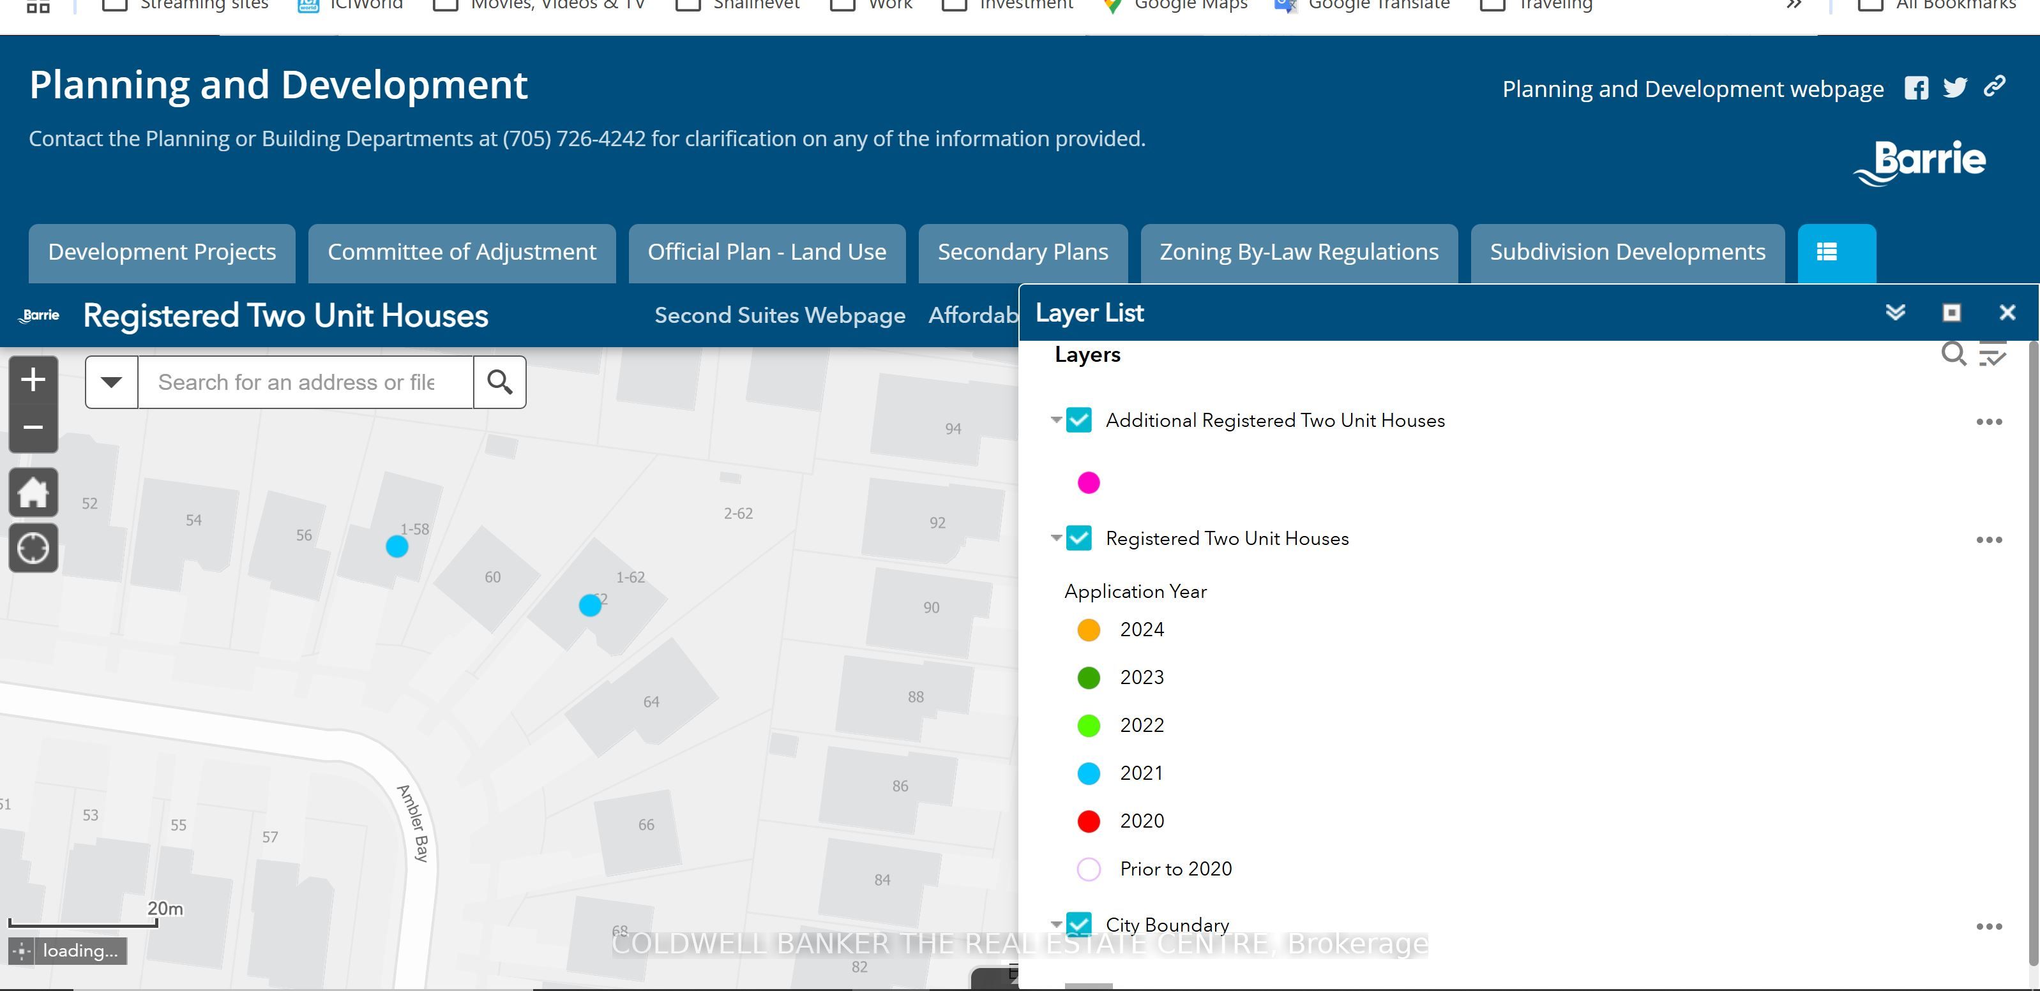Screen dimensions: 2040x991
Task: Copy the share link icon
Action: tap(1994, 86)
